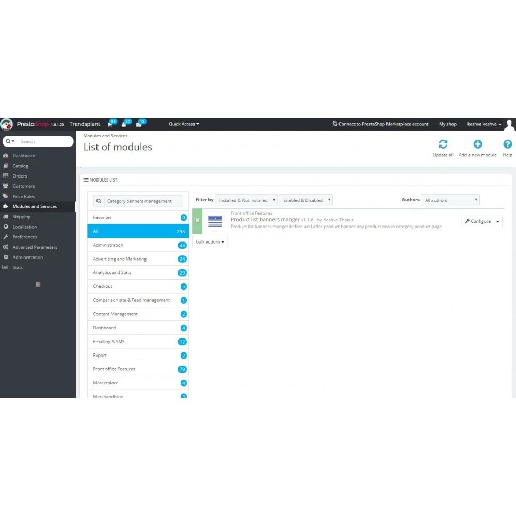
Task: Click the search magnifier in the sidebar
Action: pos(8,141)
